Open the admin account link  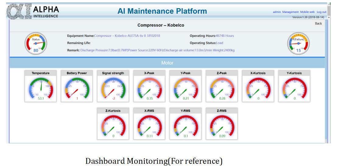277,12
